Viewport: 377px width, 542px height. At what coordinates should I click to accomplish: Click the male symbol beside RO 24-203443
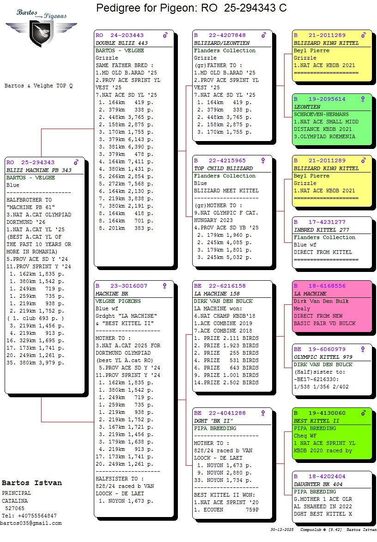165,35
